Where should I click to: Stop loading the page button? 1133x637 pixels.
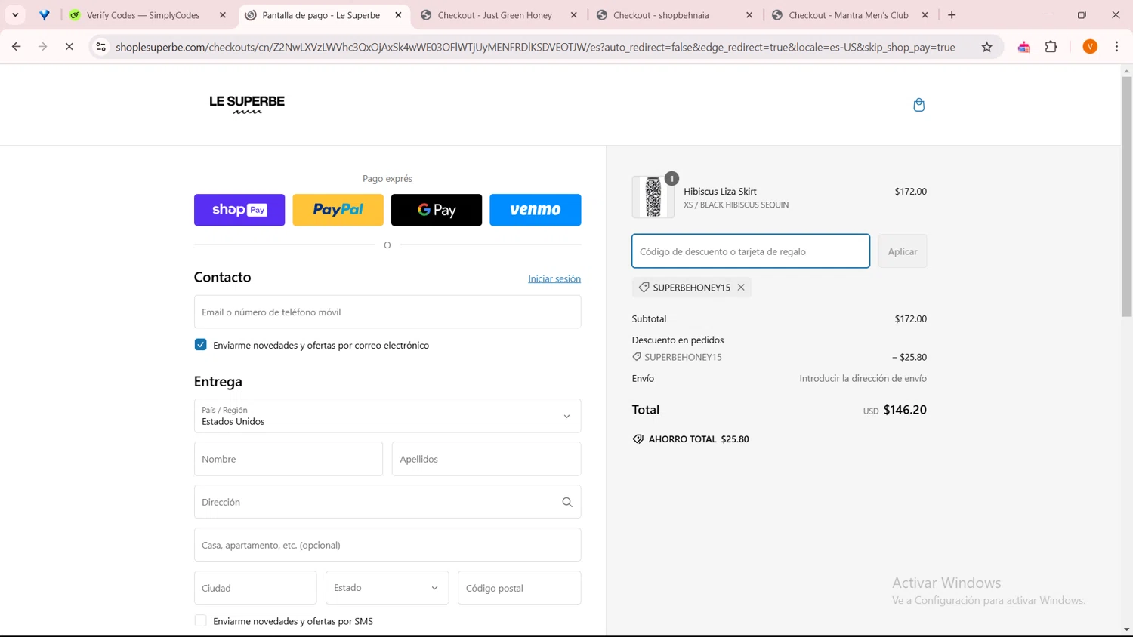[x=69, y=47]
